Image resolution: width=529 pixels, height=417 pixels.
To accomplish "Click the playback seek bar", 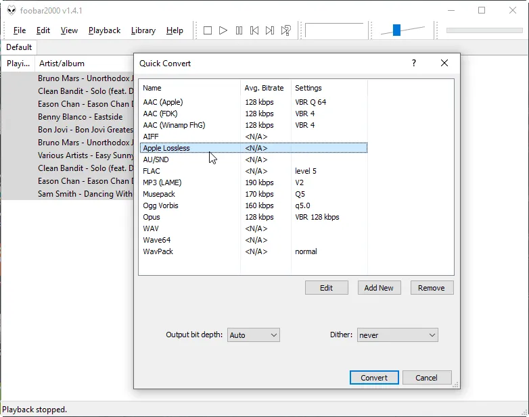I will 484,30.
